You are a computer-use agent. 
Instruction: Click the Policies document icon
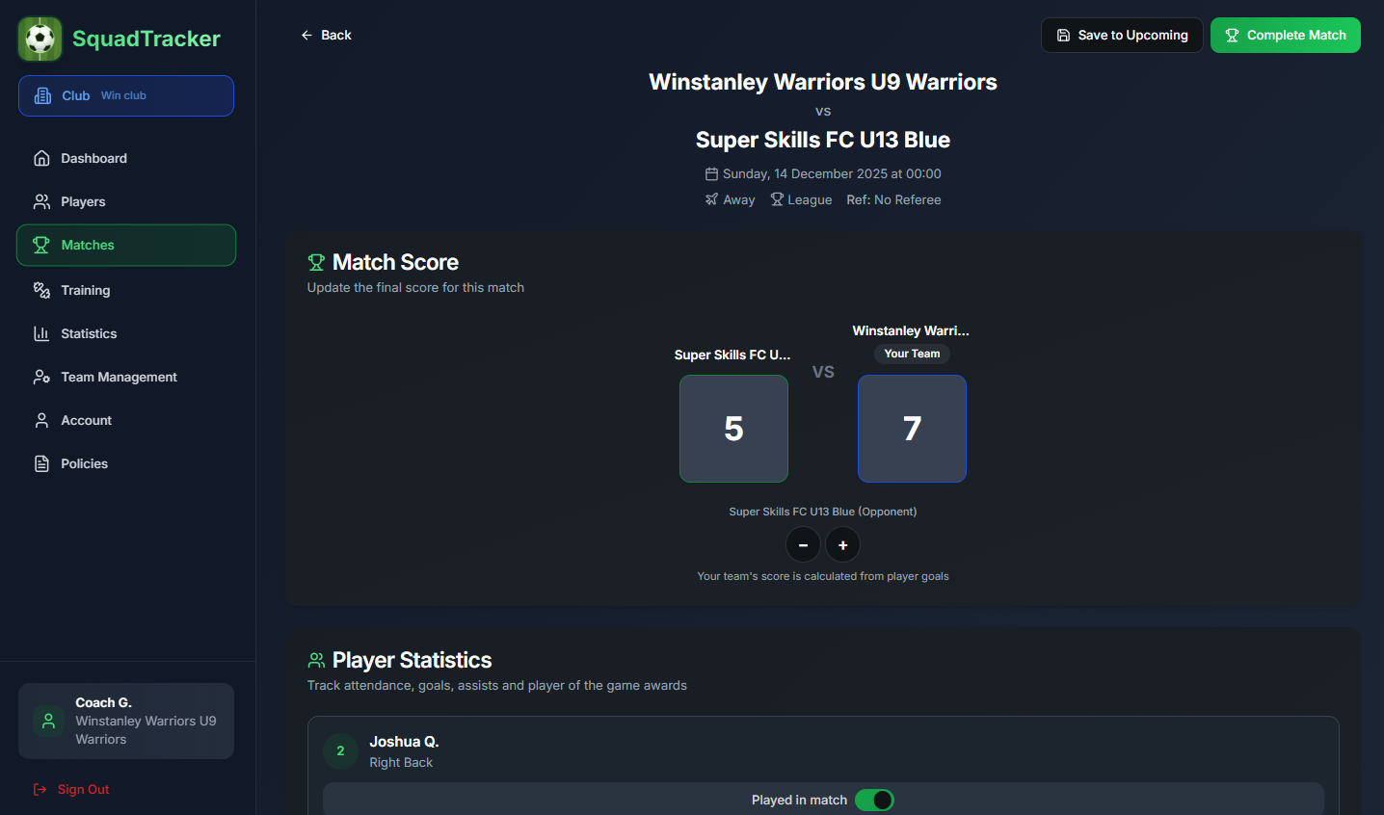tap(41, 463)
